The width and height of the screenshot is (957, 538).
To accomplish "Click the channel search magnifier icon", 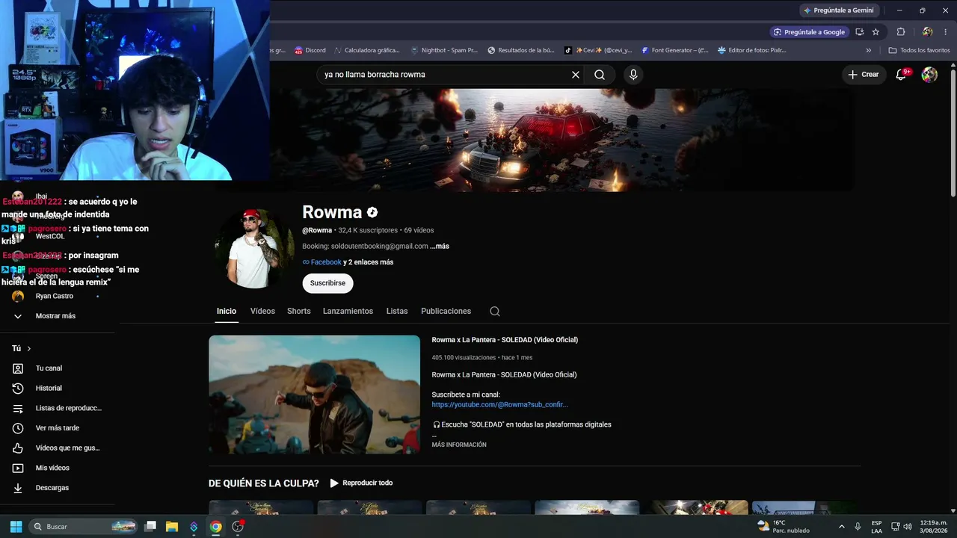I will point(495,312).
